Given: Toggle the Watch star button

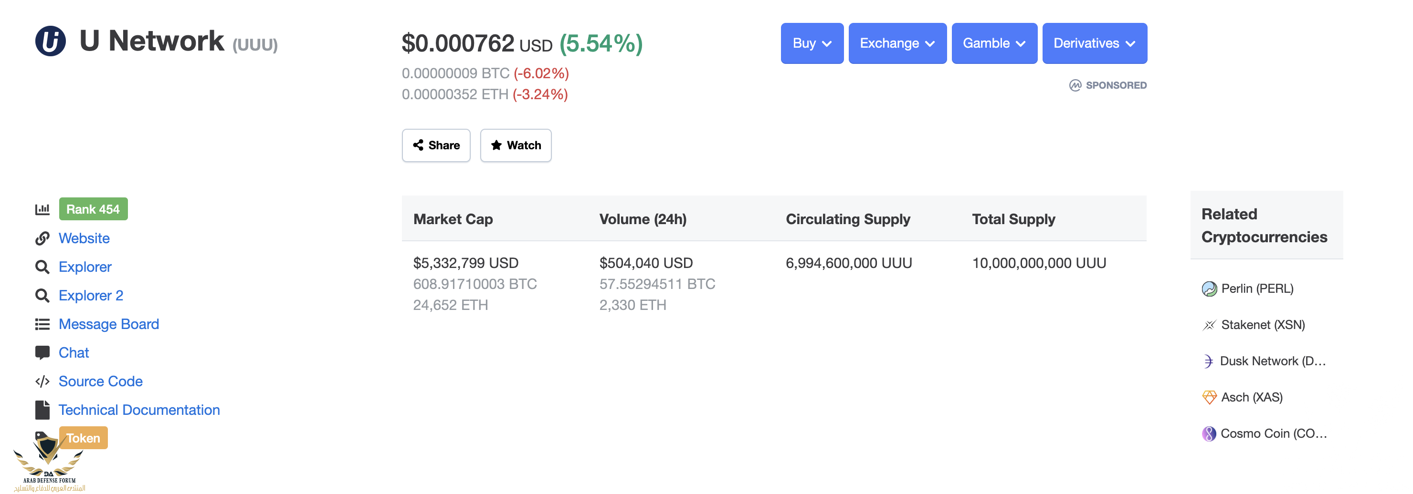Looking at the screenshot, I should [x=515, y=145].
